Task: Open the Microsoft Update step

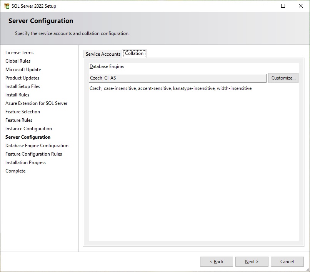Action: coord(23,70)
